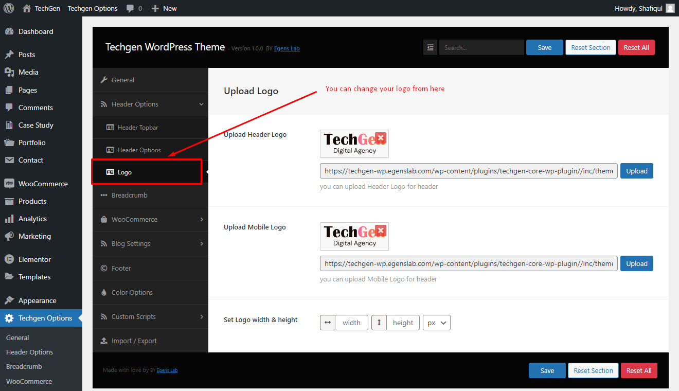Click the bottom Reset All button
Screen dimensions: 679x391
click(x=639, y=370)
